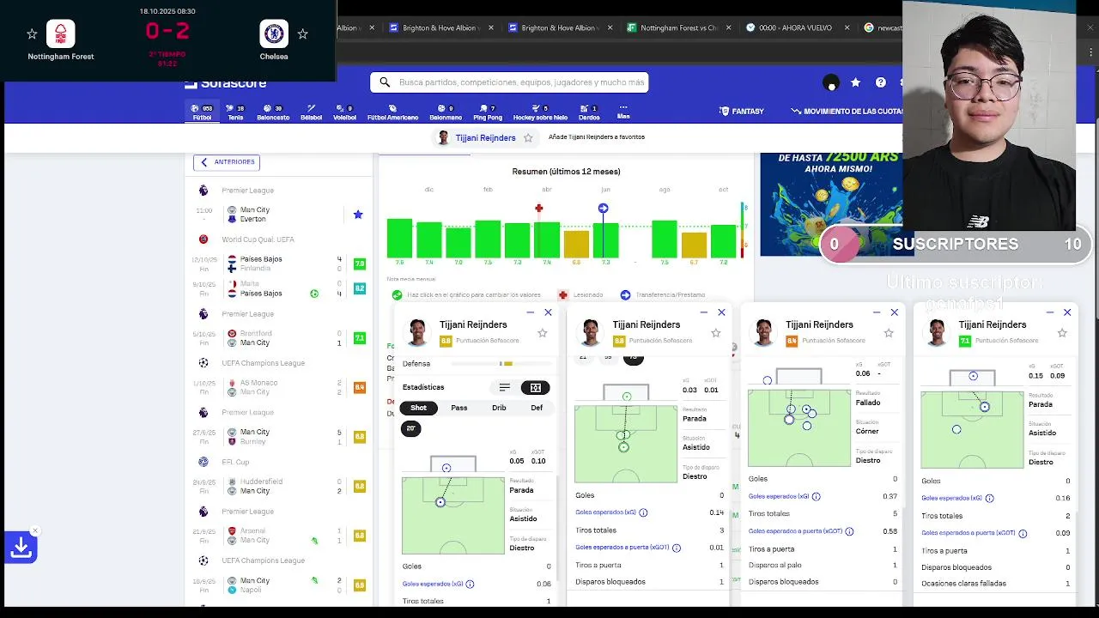Open the Tenis sport category

pos(235,112)
